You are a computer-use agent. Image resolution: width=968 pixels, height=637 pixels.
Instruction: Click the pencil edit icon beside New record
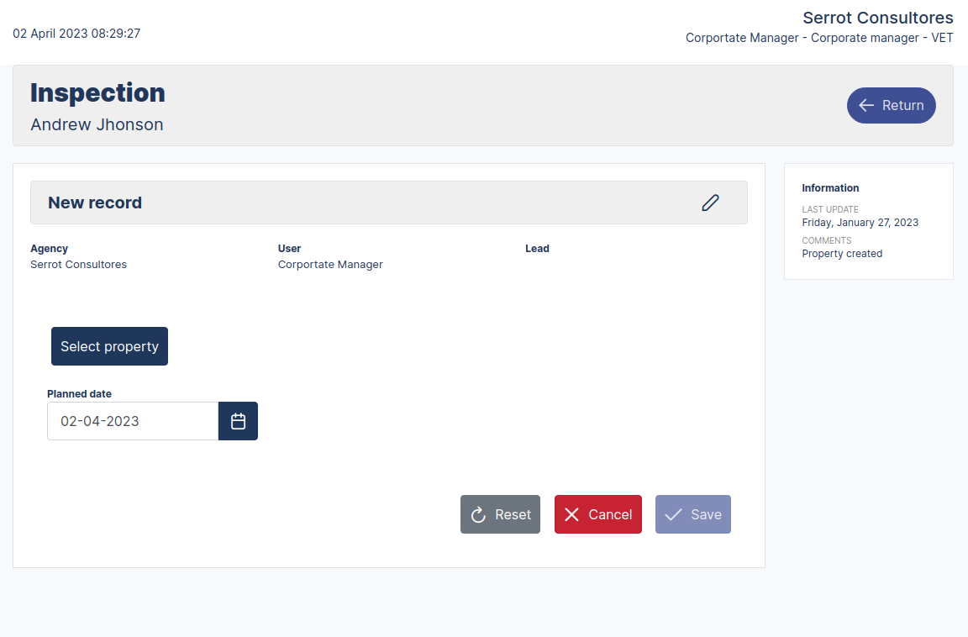710,203
